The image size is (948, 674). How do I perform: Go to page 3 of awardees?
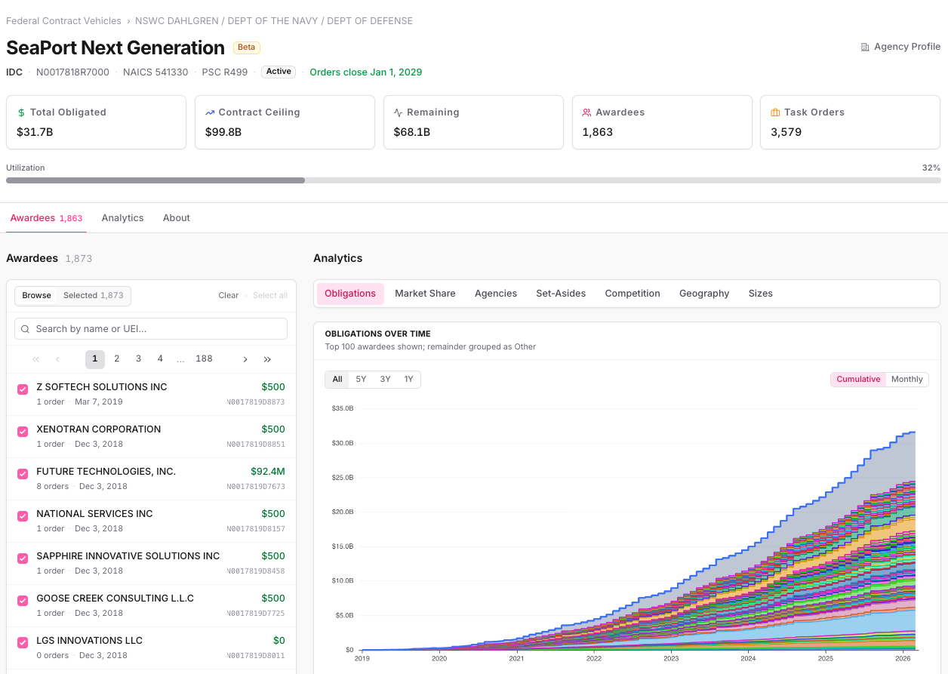(138, 359)
